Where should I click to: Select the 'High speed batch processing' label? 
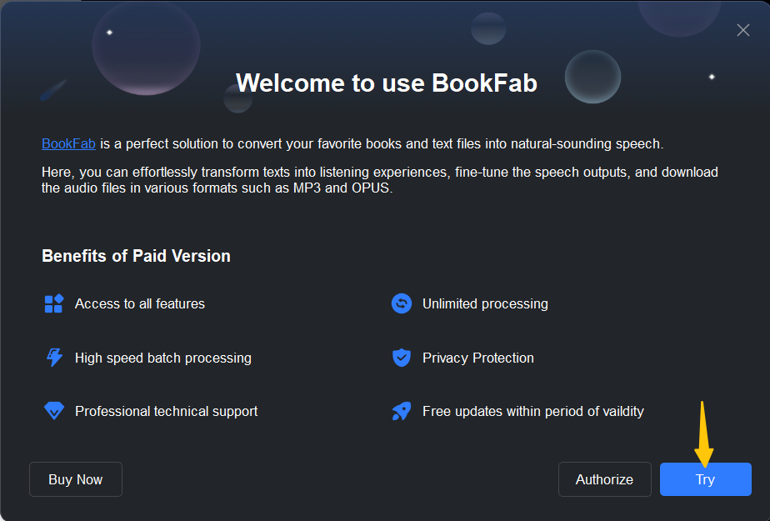pos(162,358)
